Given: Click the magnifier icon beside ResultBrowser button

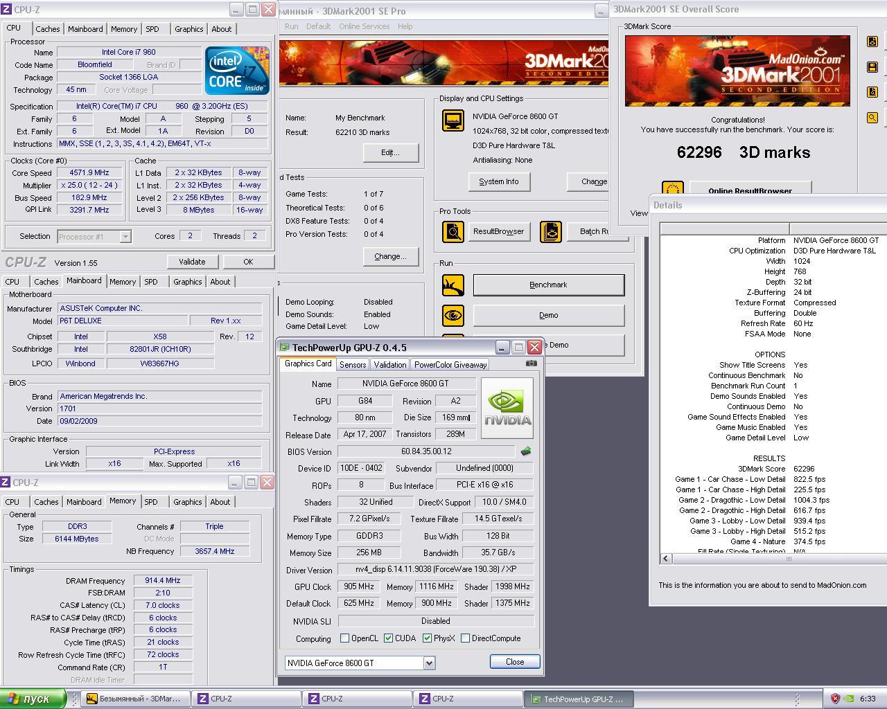Looking at the screenshot, I should 453,231.
